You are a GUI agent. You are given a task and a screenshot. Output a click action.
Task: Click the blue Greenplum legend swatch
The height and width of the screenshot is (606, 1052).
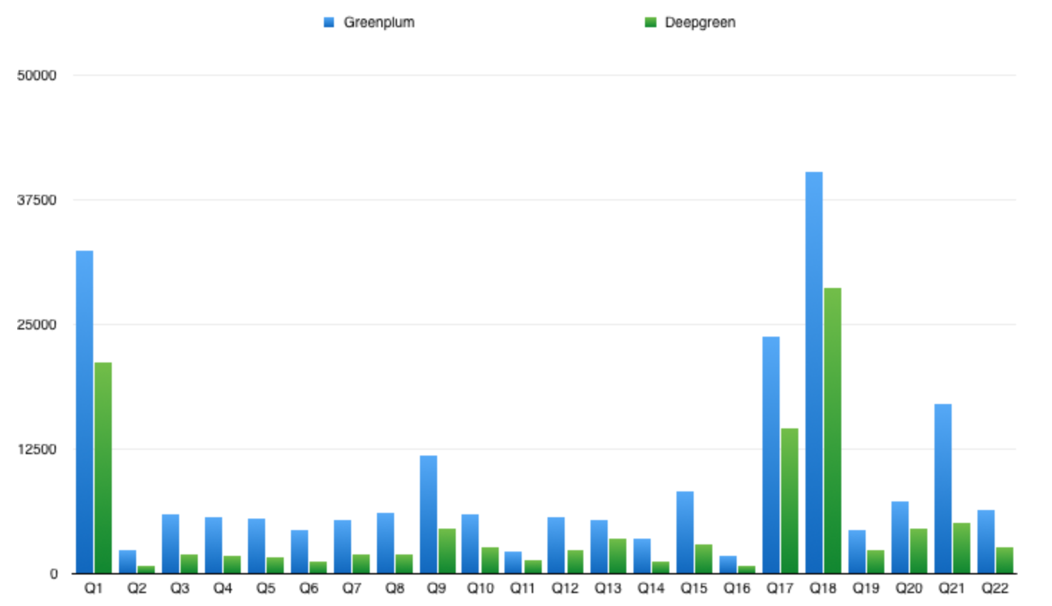coord(329,22)
